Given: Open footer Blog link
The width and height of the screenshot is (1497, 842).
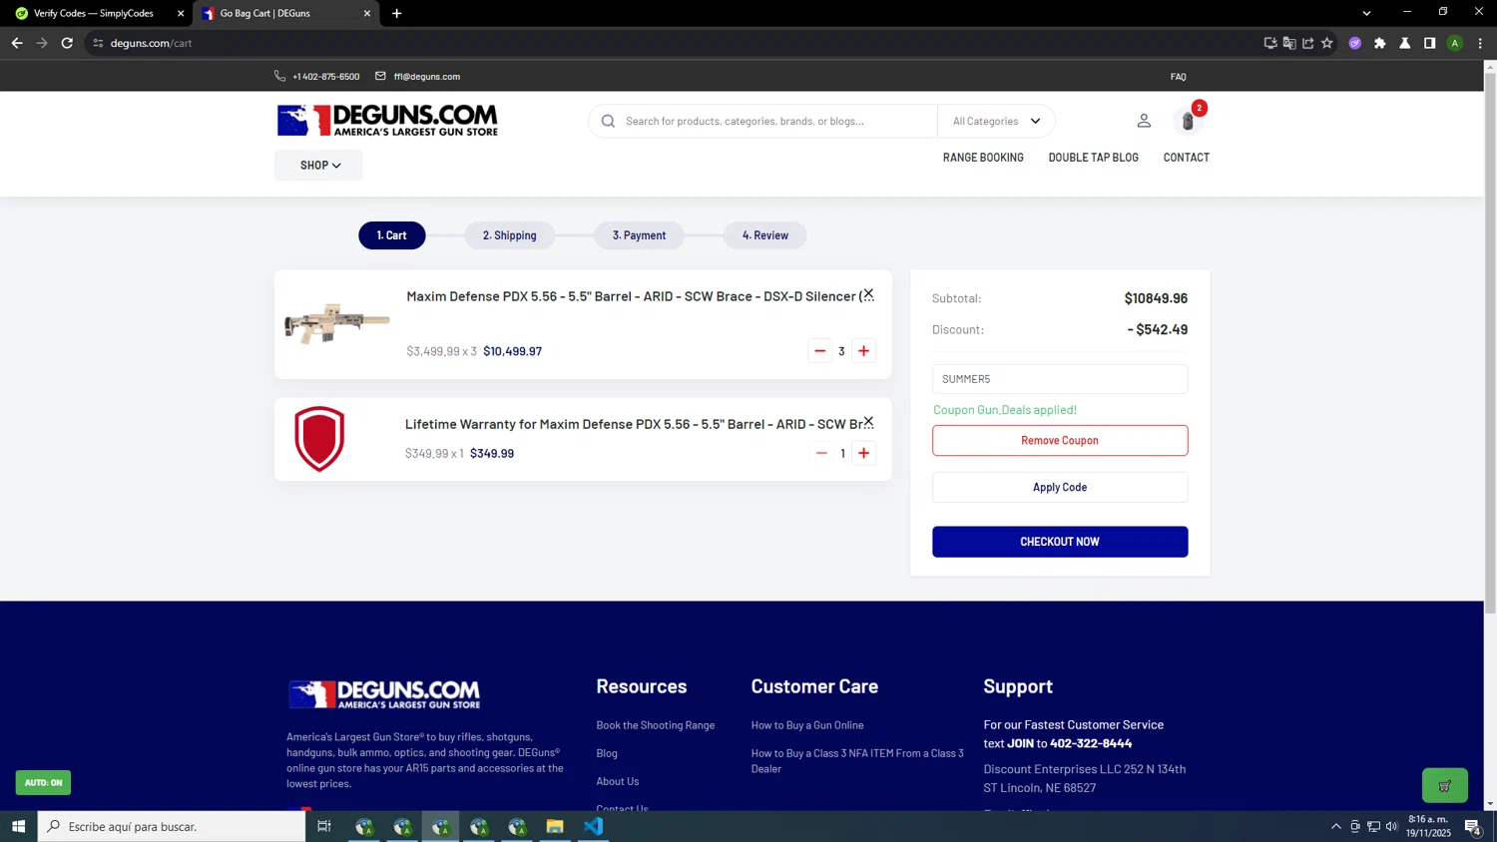Looking at the screenshot, I should click(x=607, y=753).
